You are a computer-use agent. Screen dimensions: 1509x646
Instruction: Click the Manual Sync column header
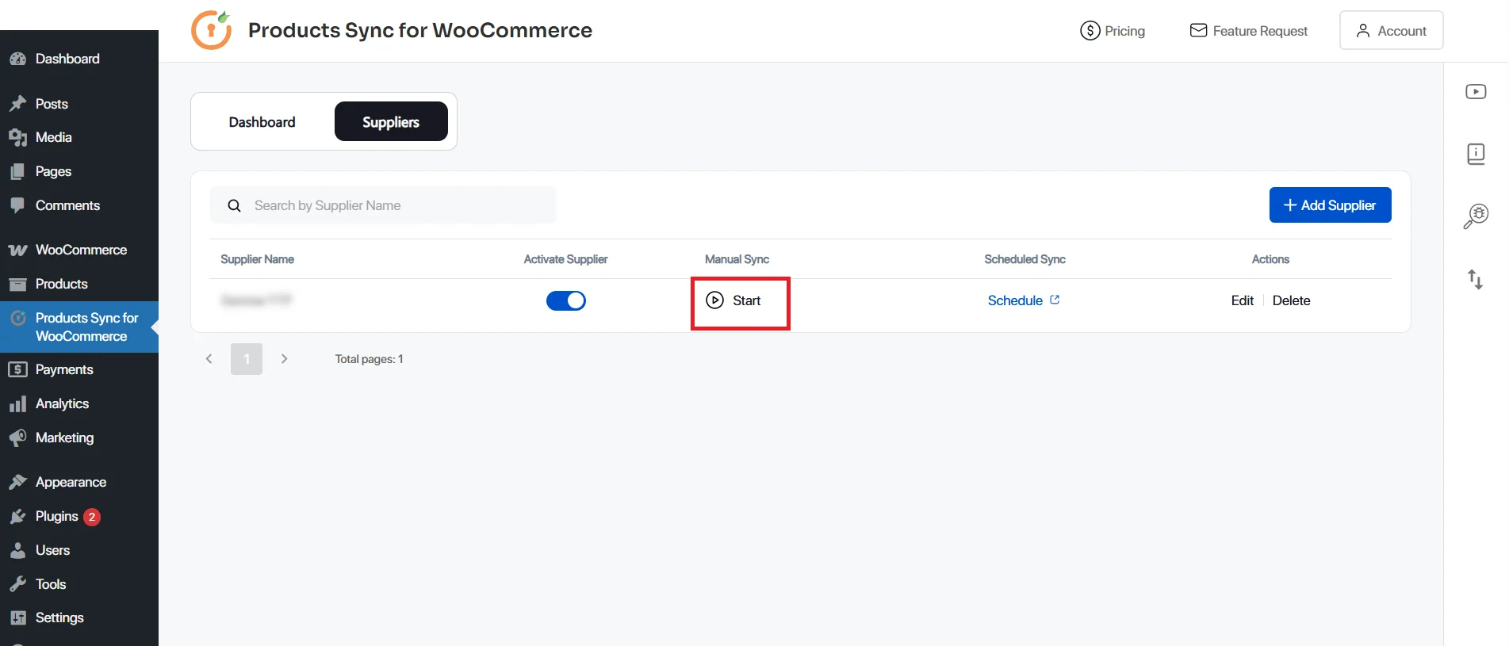click(x=737, y=259)
